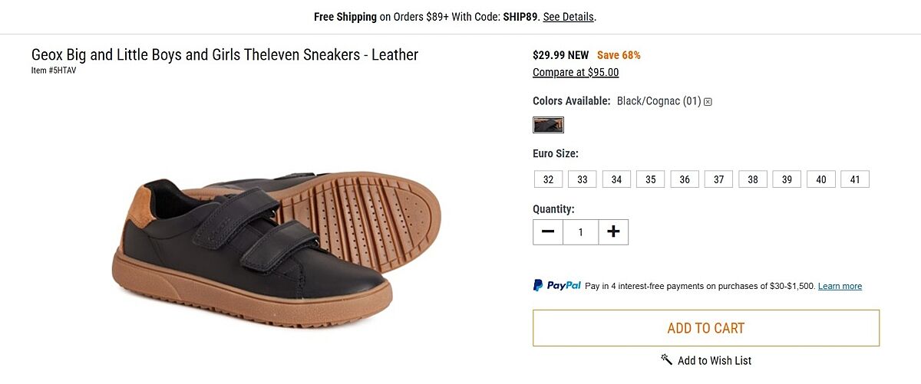Select Euro size 33
Screen dimensions: 921x384
pos(583,179)
